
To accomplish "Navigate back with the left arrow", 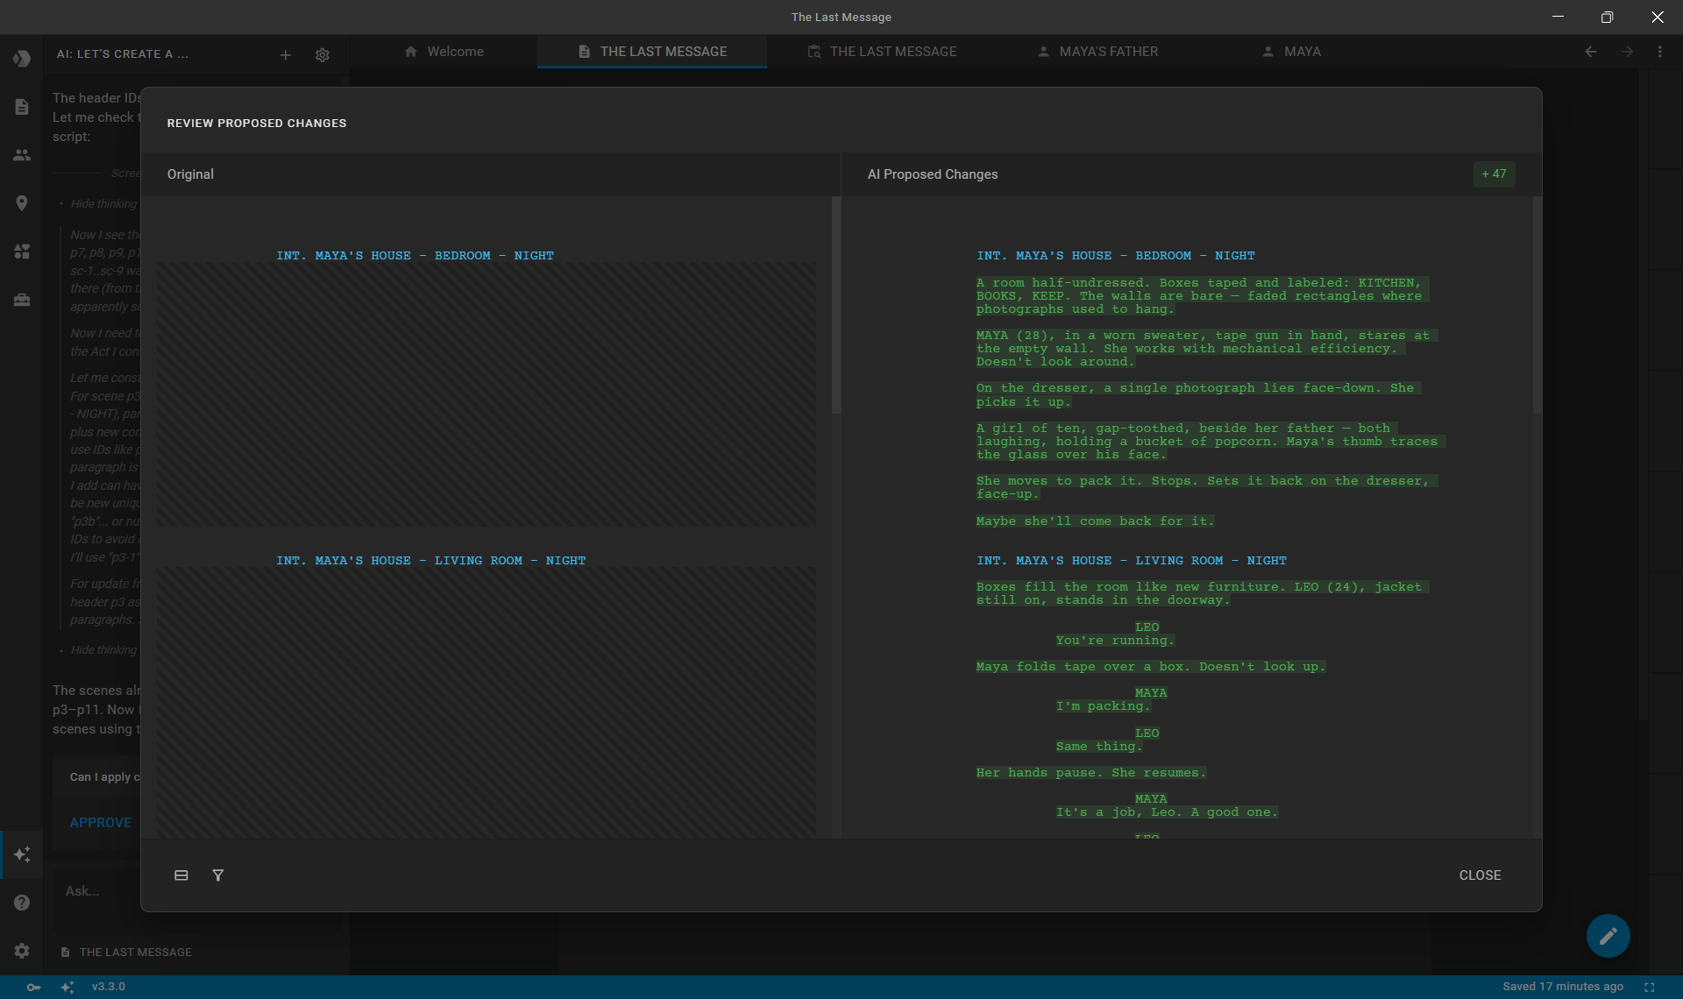I will coord(1591,52).
